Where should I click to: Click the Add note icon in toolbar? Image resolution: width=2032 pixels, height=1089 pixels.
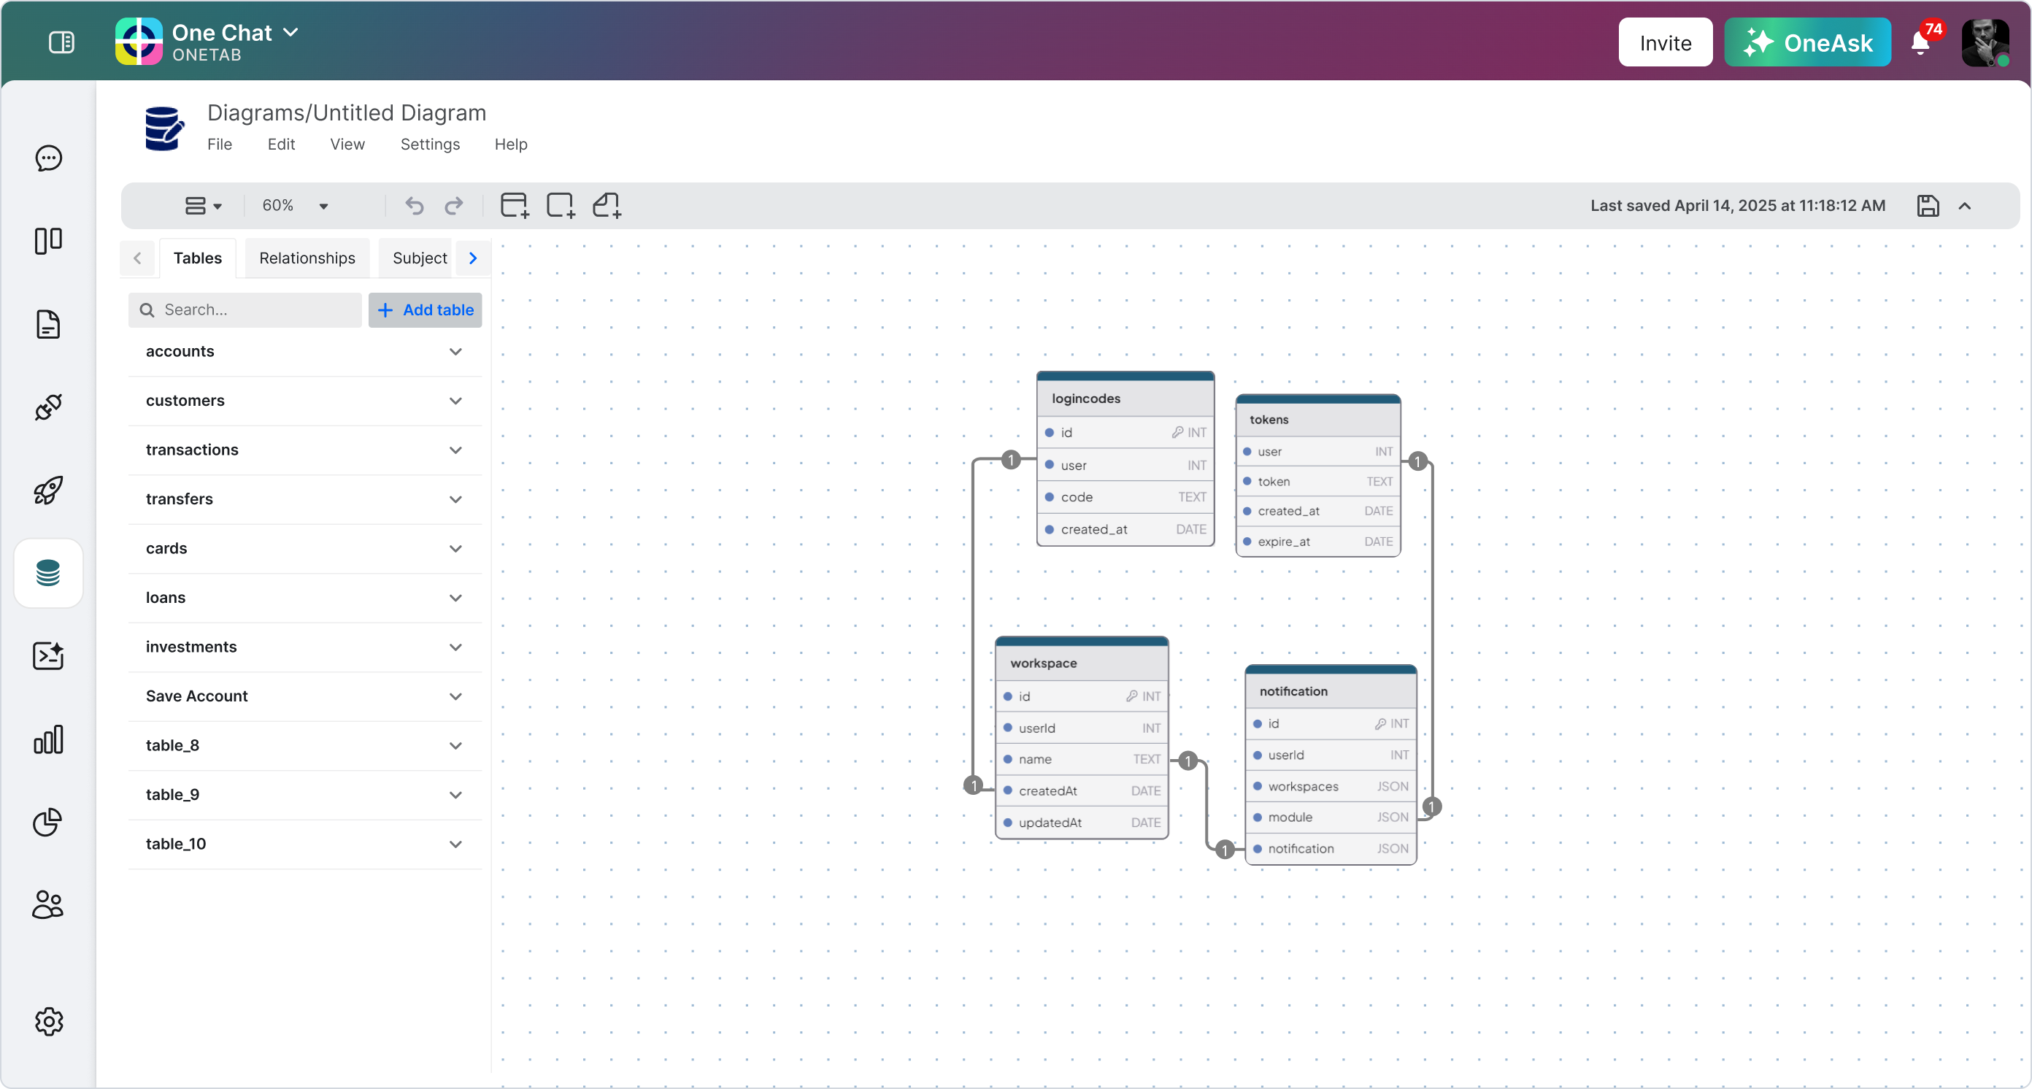click(606, 205)
